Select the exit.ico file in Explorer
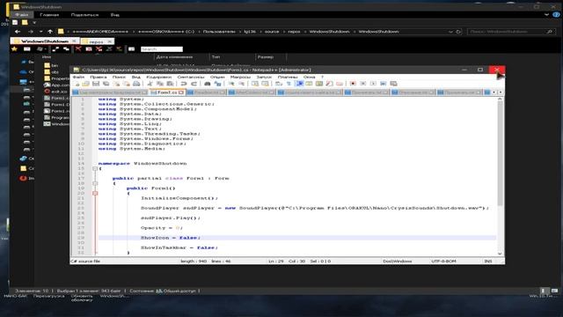This screenshot has height=317, width=563. coord(56,92)
